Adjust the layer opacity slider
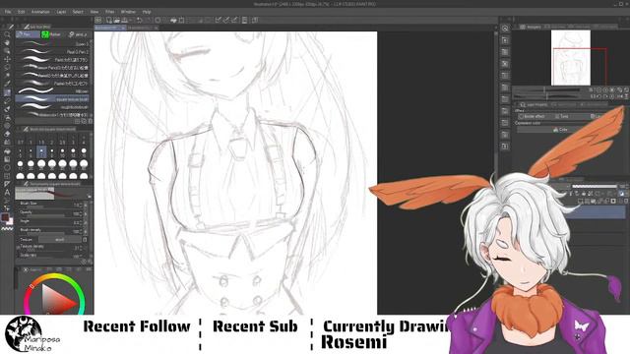 pos(595,187)
